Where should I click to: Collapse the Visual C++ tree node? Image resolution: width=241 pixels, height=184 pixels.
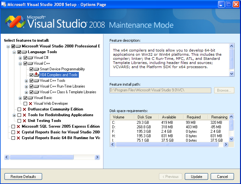click(x=20, y=63)
